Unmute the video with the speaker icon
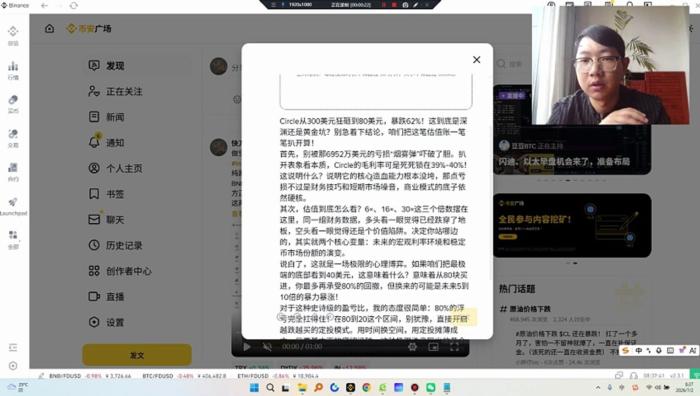The image size is (700, 396). [x=267, y=346]
